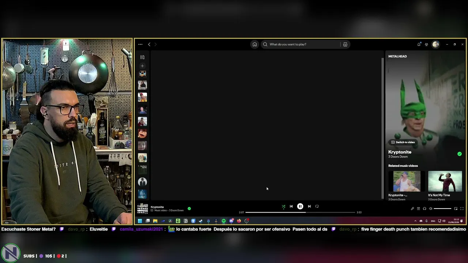
Task: Show hidden system tray icons
Action: tap(415, 221)
